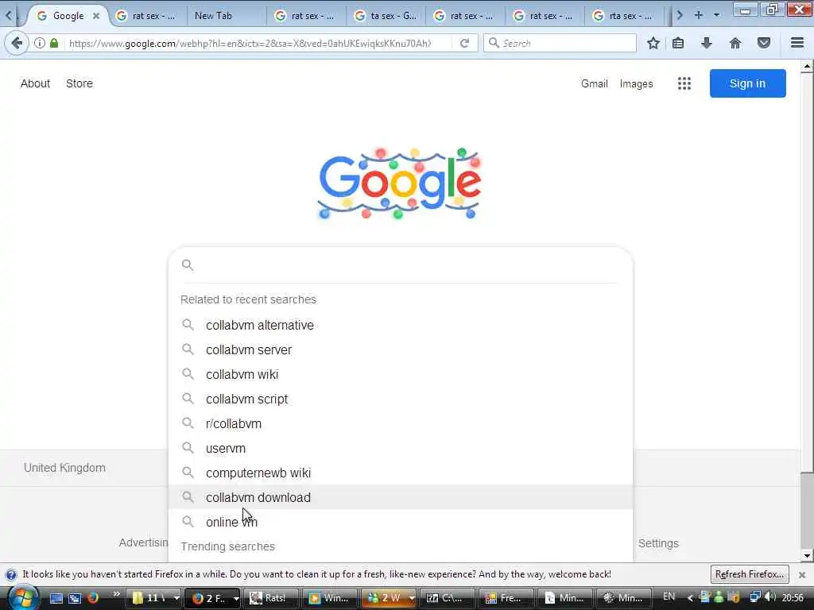Click scrollbar down arrow of page
This screenshot has height=610, width=814.
coord(807,556)
